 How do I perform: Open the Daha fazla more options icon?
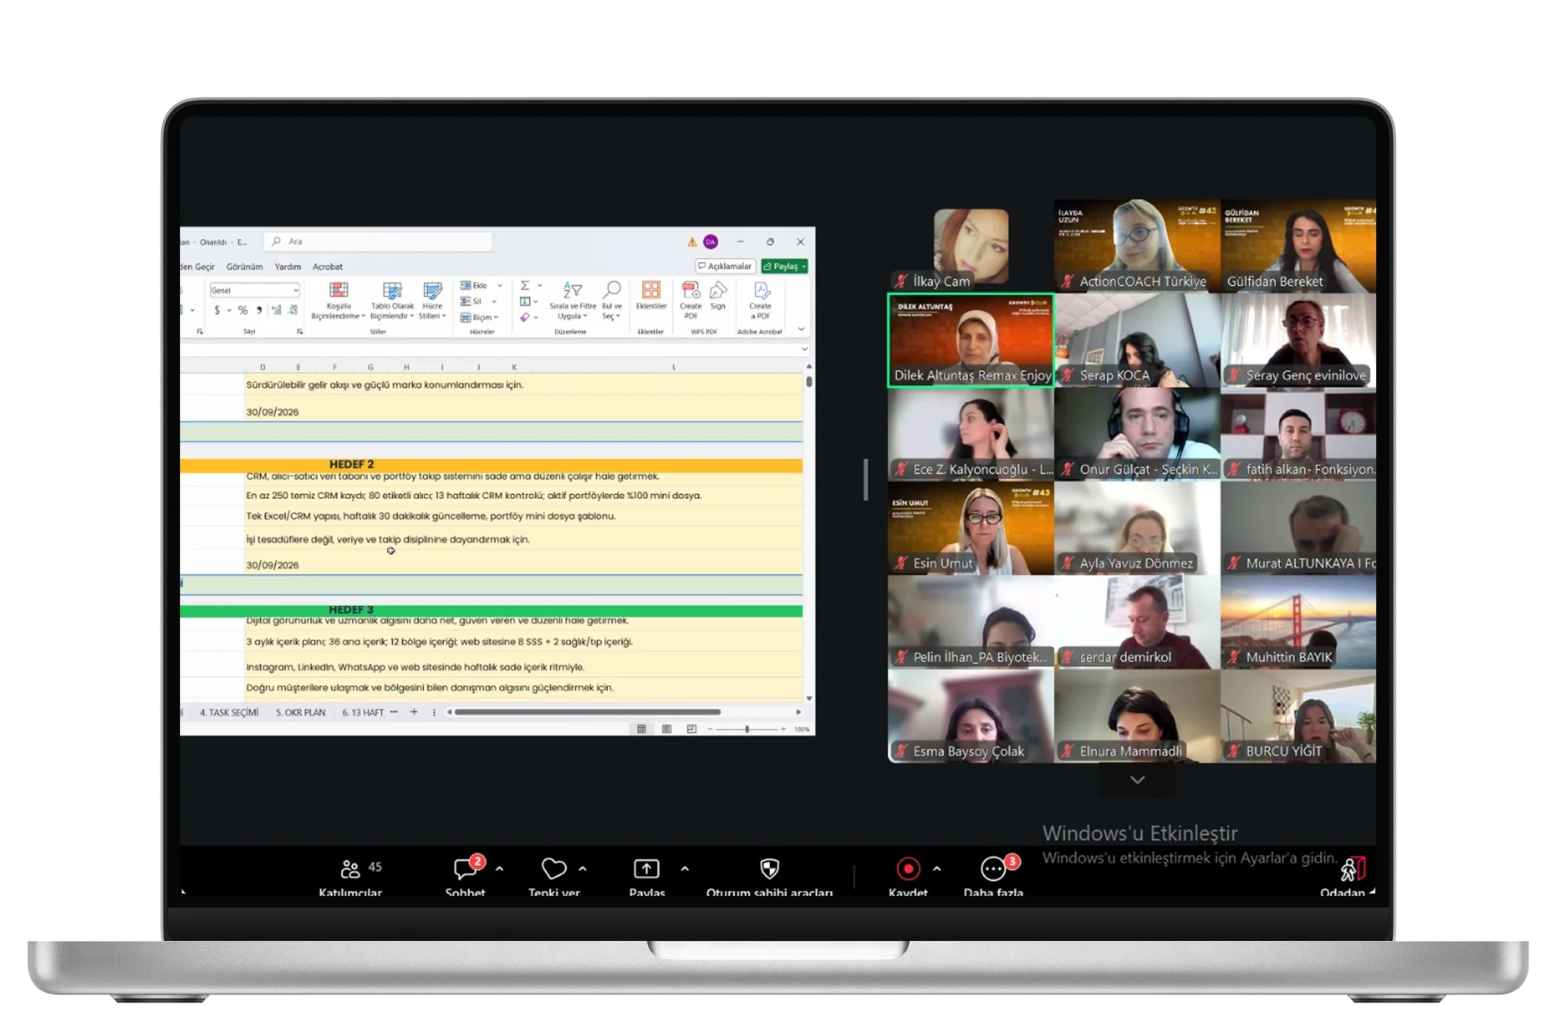(x=993, y=869)
